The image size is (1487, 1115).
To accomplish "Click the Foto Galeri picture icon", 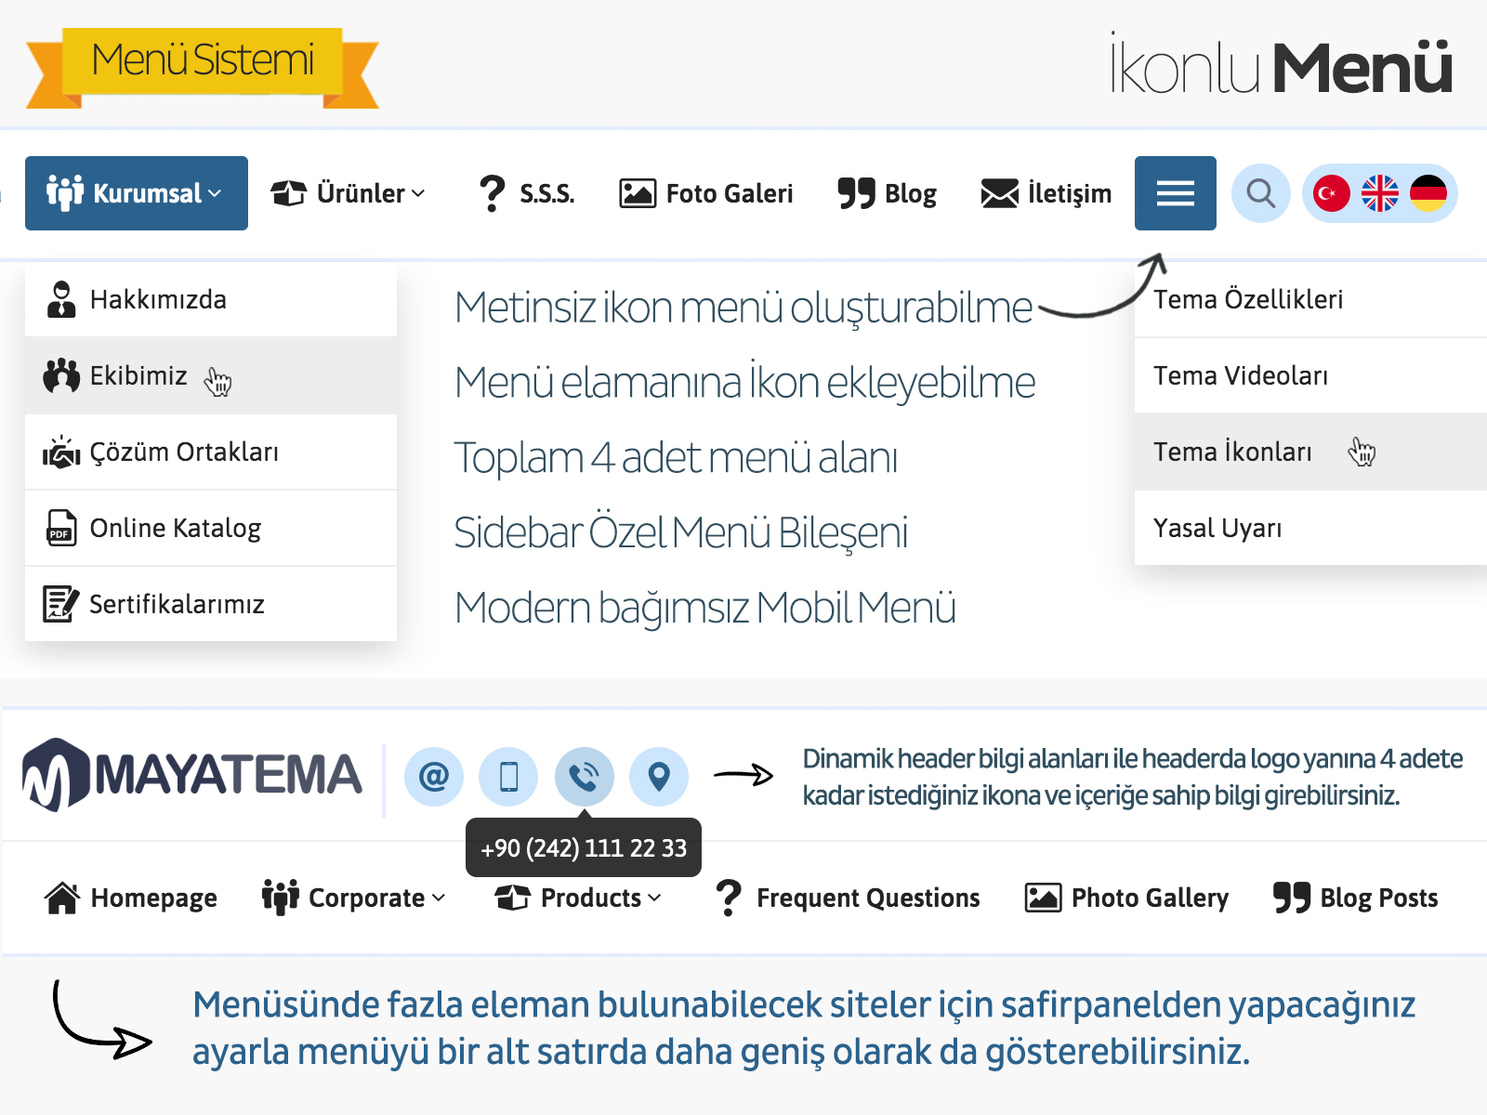I will pos(638,193).
